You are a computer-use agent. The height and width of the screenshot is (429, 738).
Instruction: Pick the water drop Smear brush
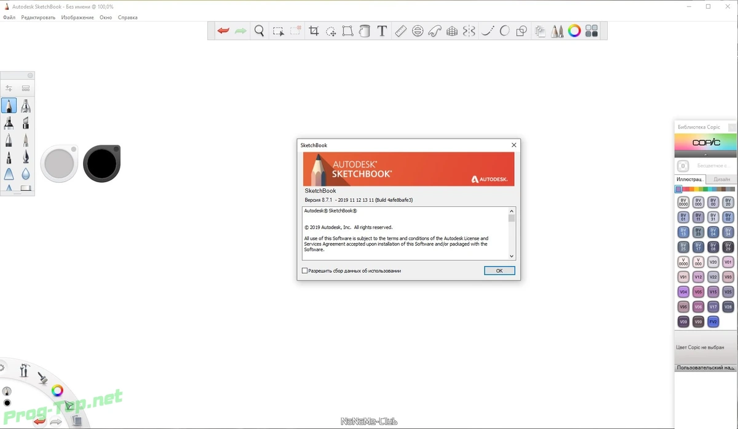pos(26,174)
